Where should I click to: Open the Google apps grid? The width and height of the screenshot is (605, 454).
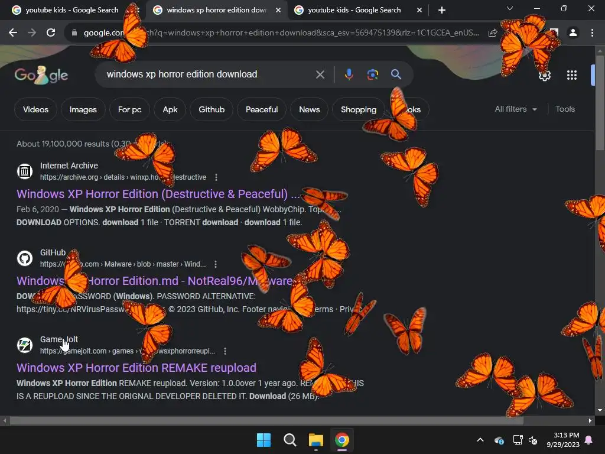pyautogui.click(x=572, y=75)
